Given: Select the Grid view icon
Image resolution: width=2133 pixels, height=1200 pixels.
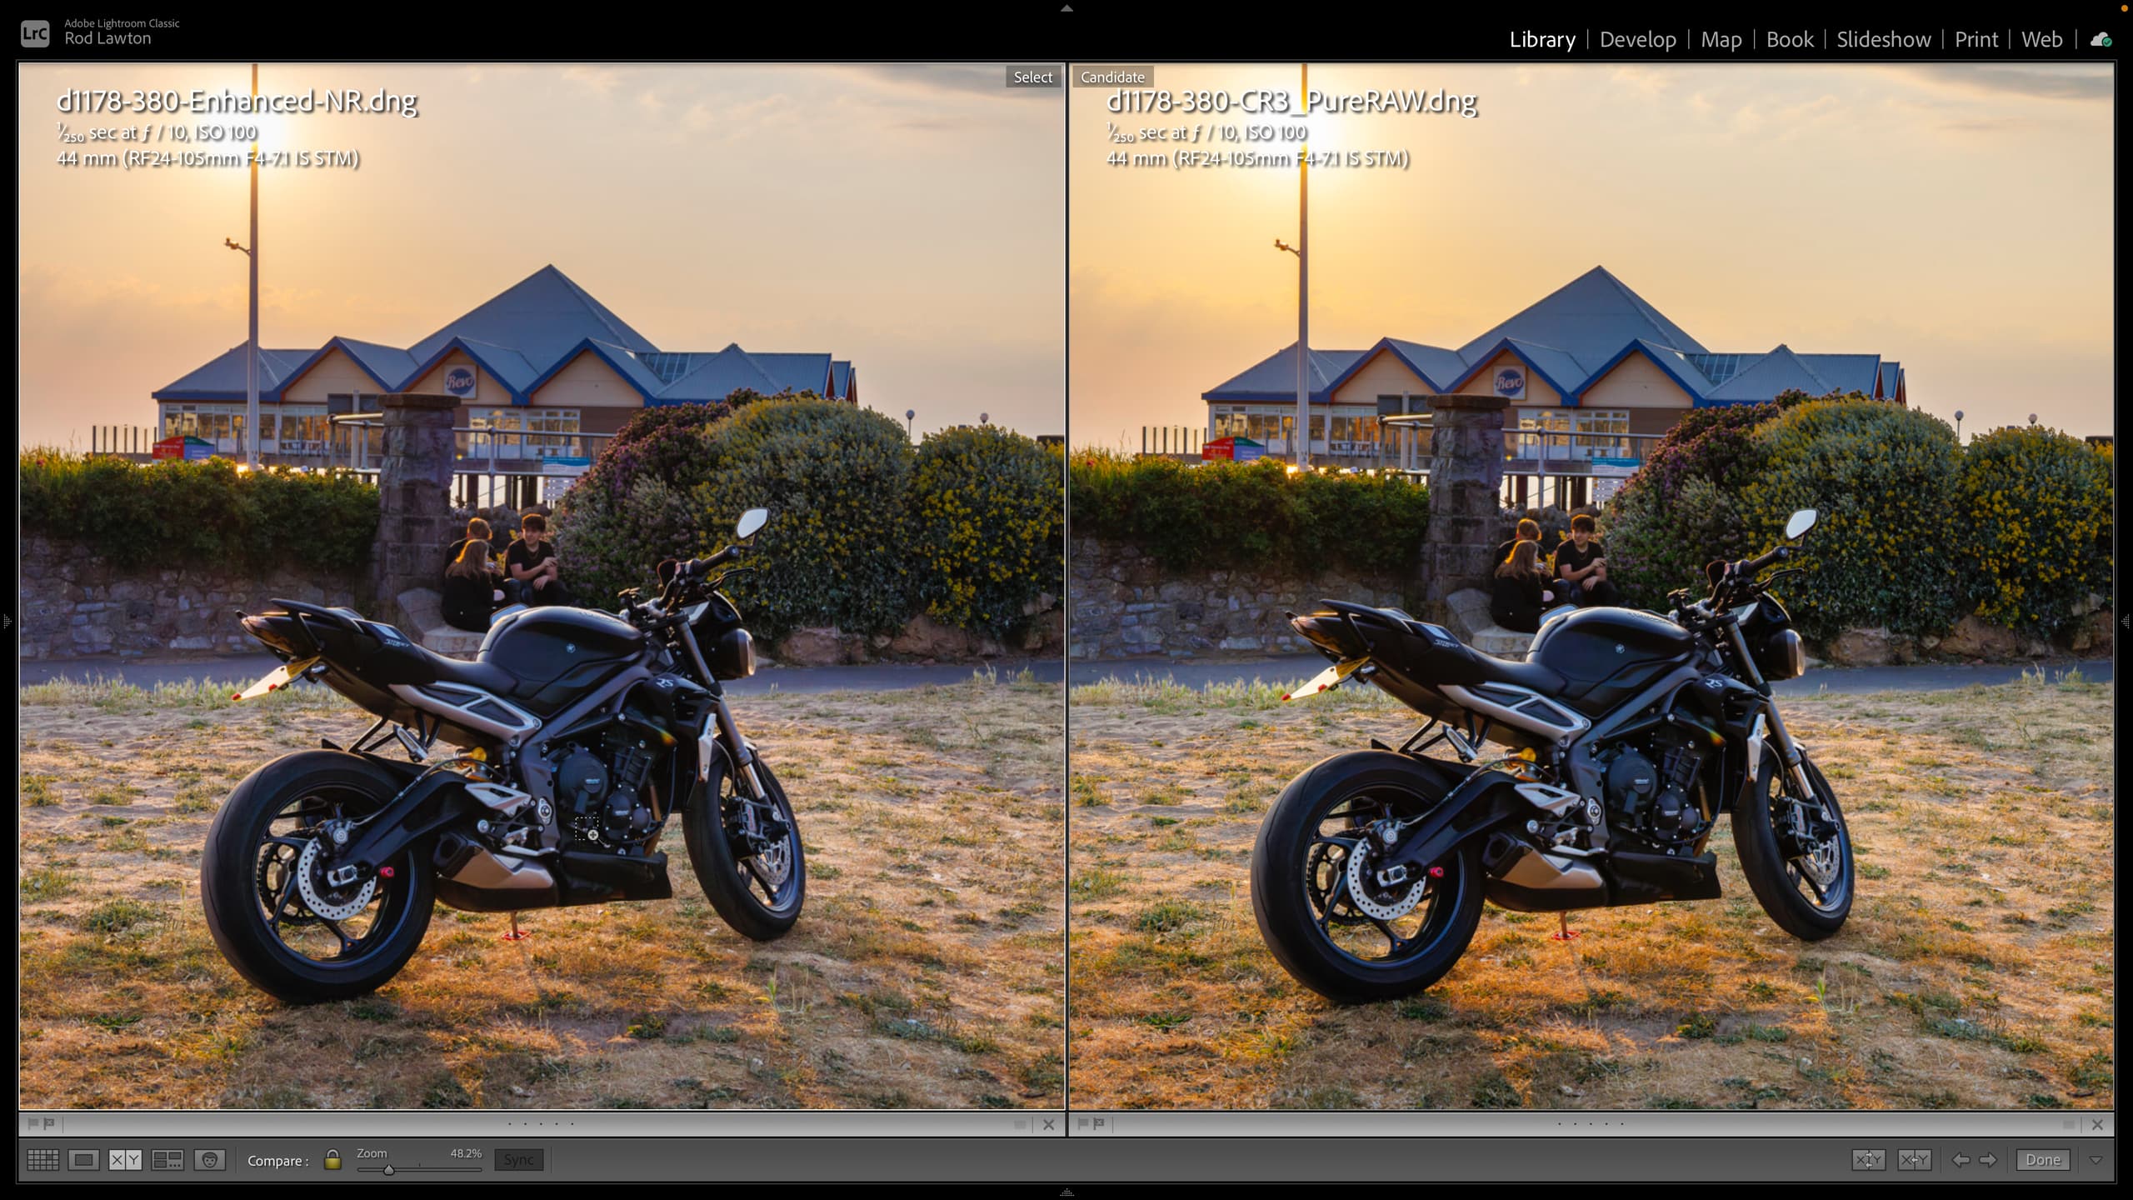Looking at the screenshot, I should pyautogui.click(x=43, y=1159).
